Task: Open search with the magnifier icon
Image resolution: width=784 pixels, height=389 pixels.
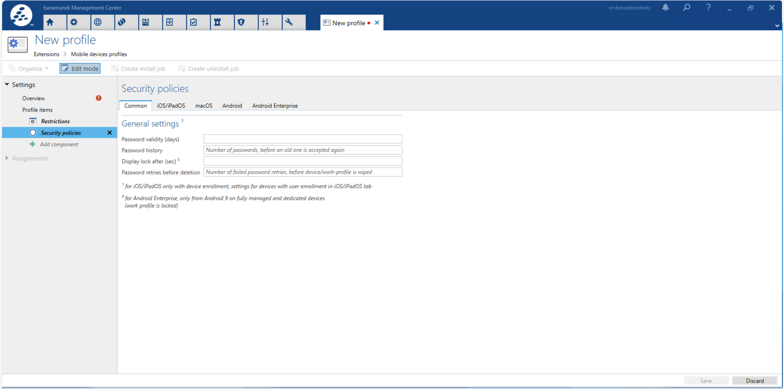Action: pos(687,7)
